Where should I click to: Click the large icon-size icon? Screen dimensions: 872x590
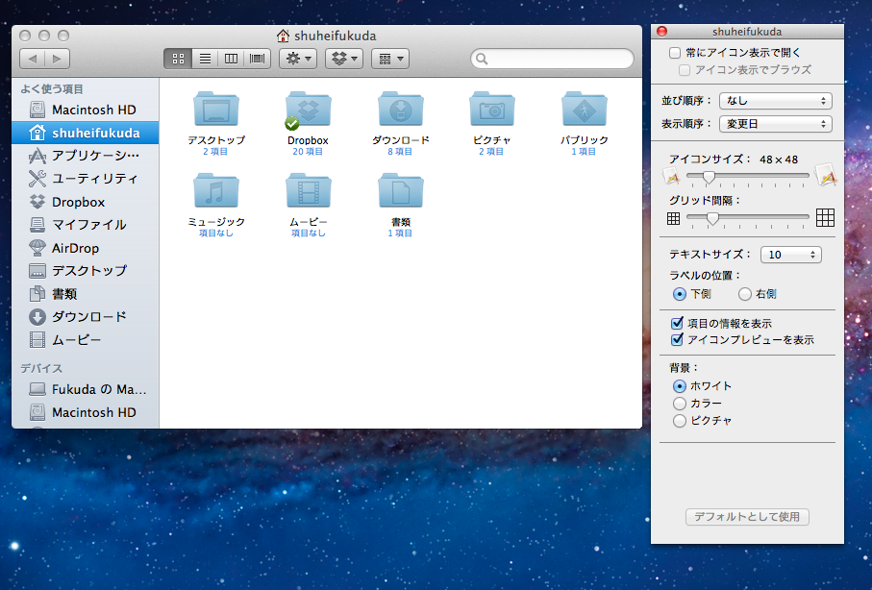click(825, 176)
